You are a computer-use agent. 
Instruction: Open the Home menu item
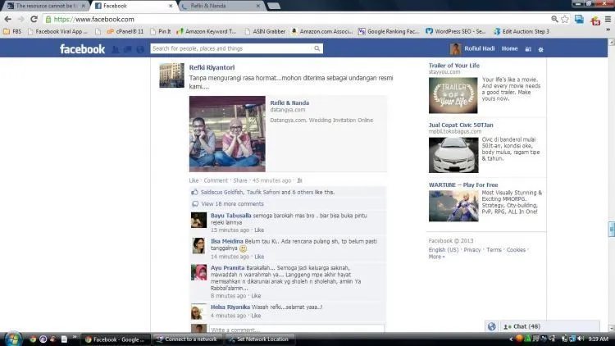(509, 48)
